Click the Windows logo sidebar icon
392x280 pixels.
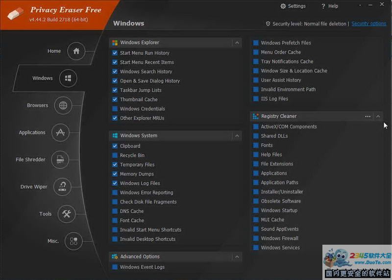[68, 78]
